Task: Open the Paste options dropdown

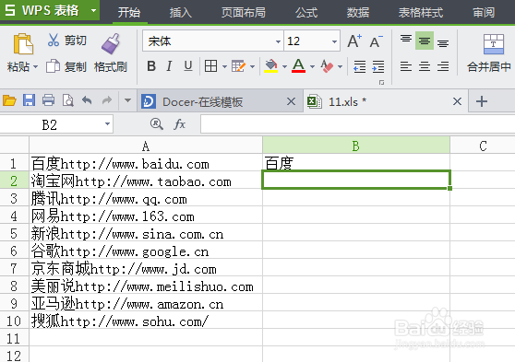Action: coord(35,67)
